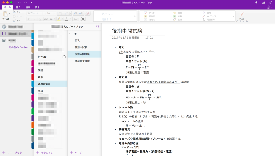
Task: Apply the ハイライト pen tag
Action: point(209,16)
